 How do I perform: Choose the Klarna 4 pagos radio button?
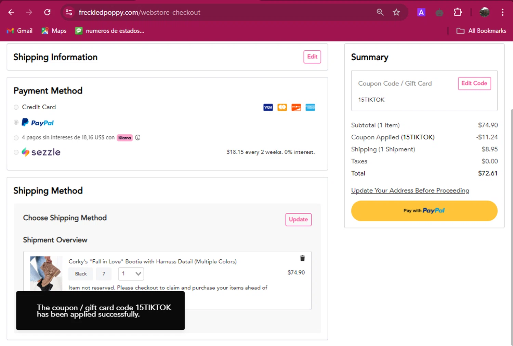[x=16, y=138]
